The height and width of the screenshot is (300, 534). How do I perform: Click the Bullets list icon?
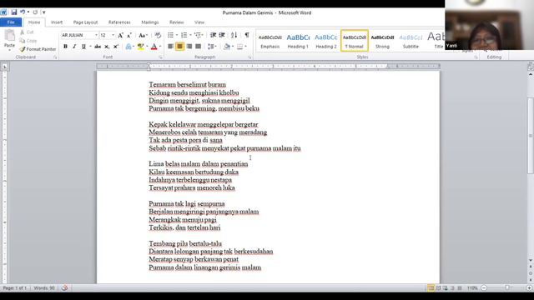click(170, 35)
